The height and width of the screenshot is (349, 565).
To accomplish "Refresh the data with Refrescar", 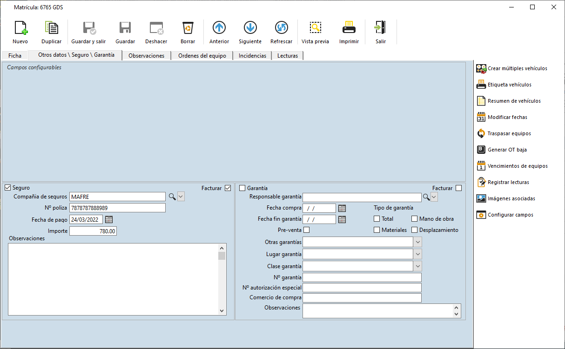I will coord(281,32).
